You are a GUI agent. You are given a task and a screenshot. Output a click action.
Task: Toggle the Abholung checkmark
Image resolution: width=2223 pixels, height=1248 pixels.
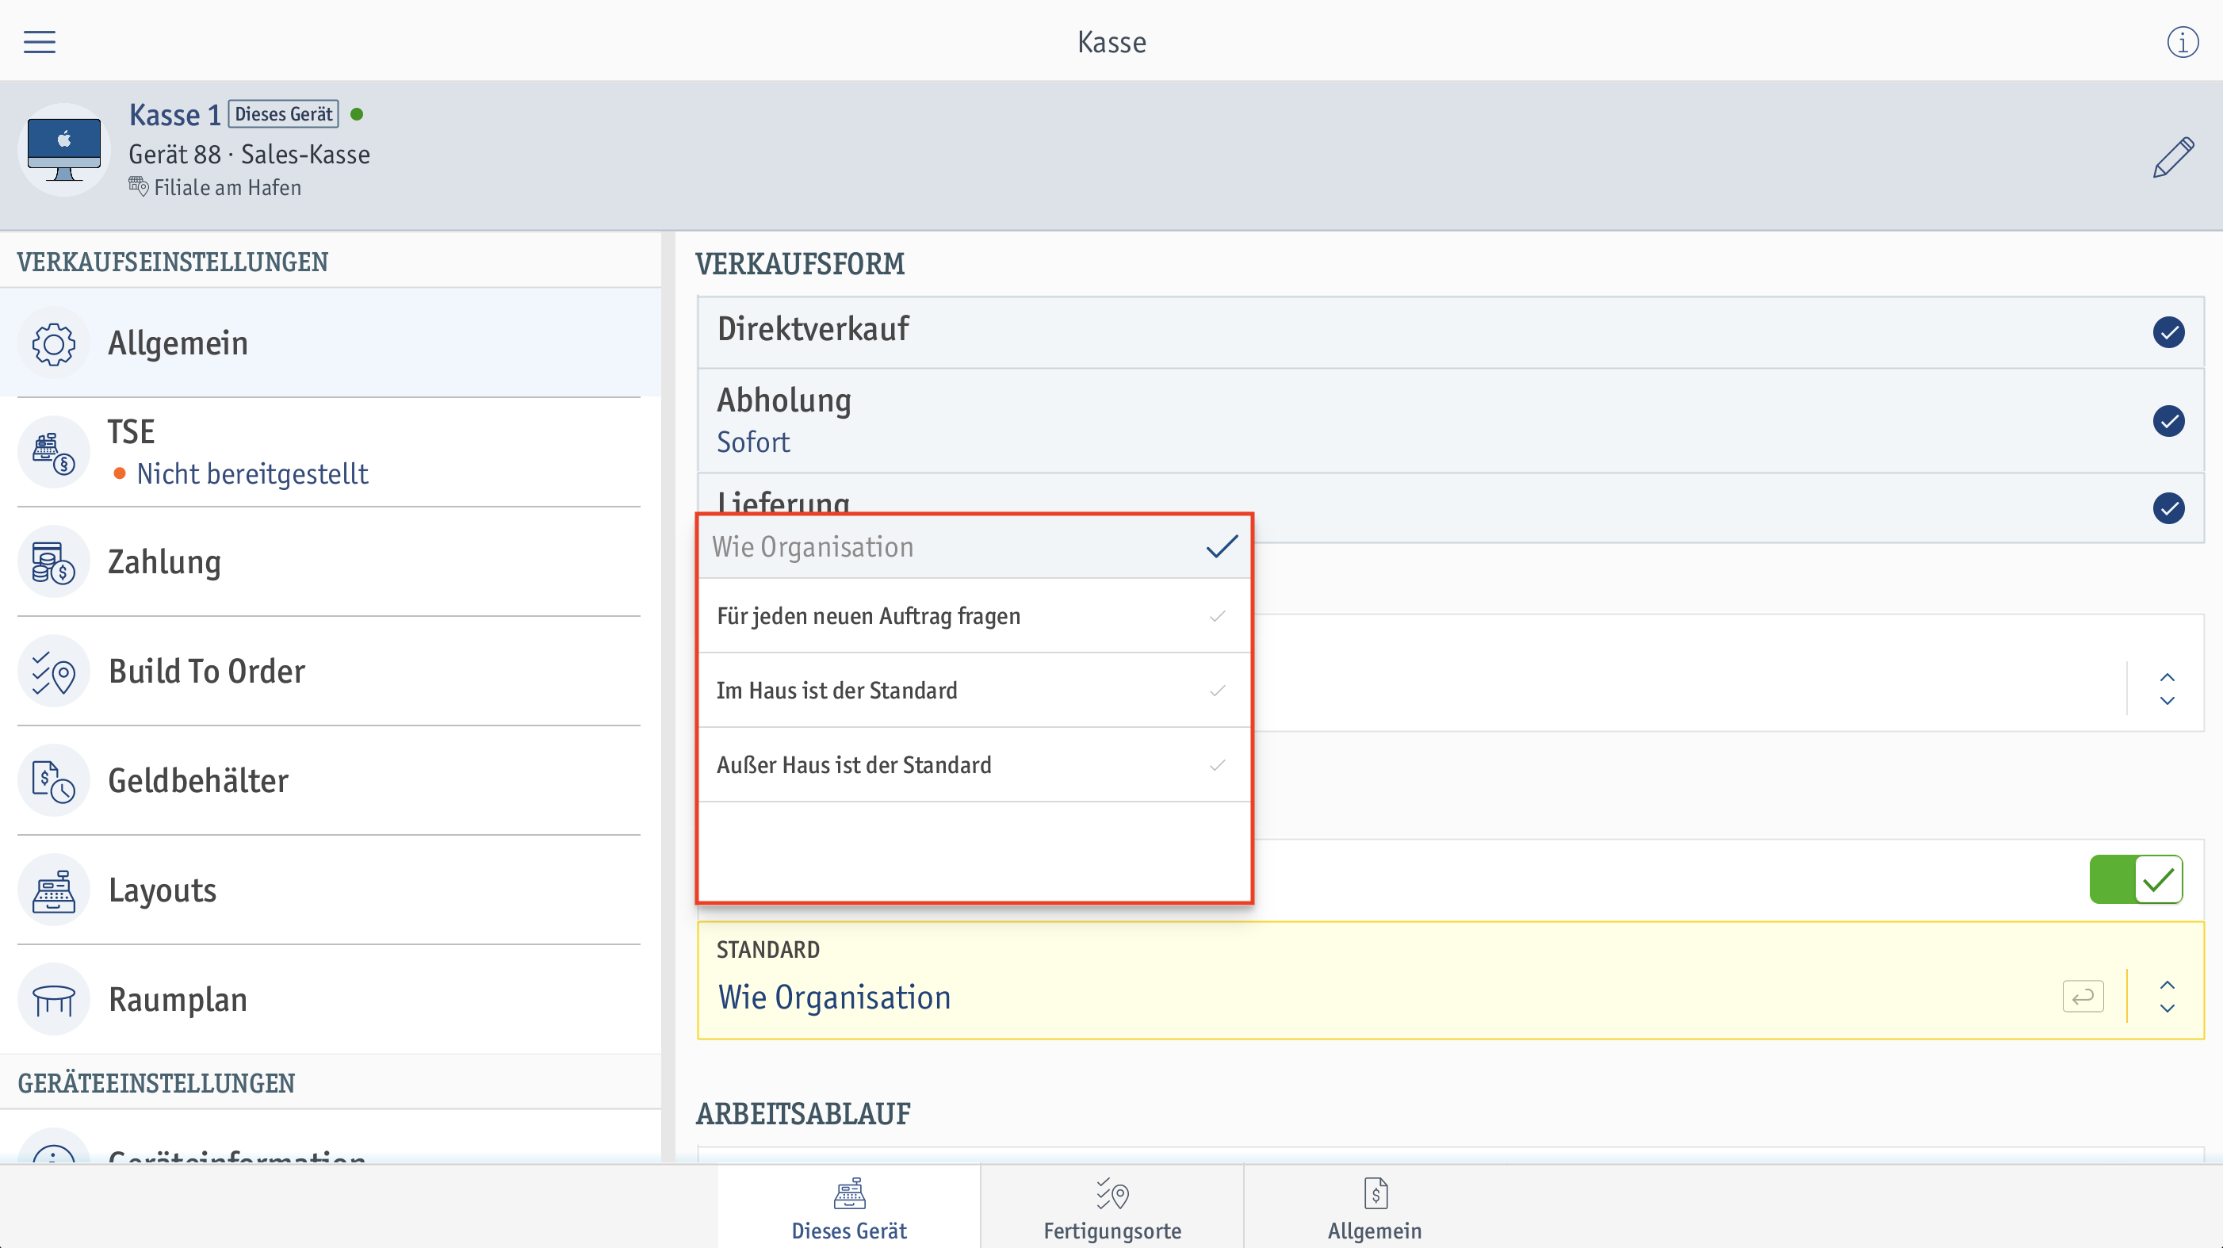coord(2168,421)
